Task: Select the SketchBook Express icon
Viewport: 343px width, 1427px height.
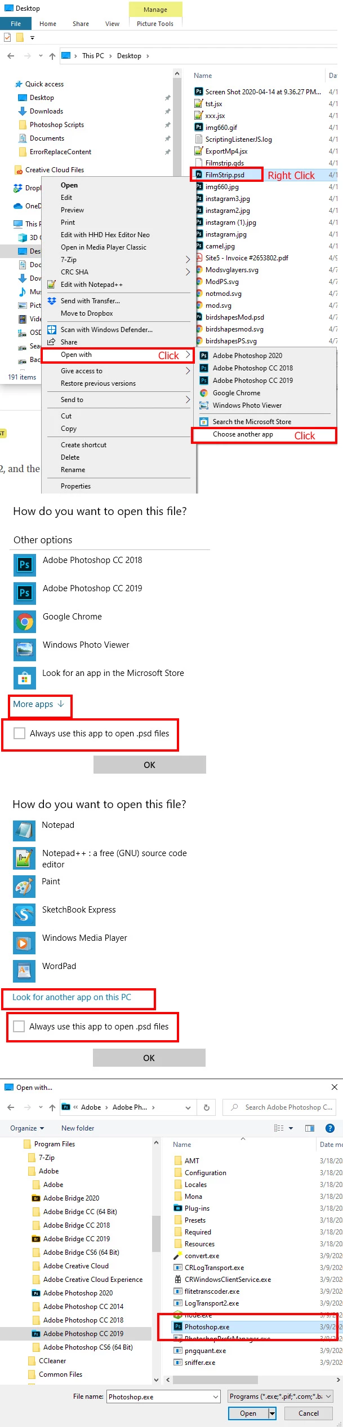Action: coord(24,915)
